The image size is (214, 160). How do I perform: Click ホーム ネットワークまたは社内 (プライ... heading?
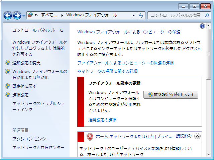[x=134, y=136]
